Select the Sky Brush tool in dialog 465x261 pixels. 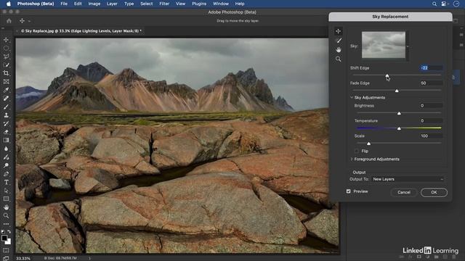coord(339,41)
